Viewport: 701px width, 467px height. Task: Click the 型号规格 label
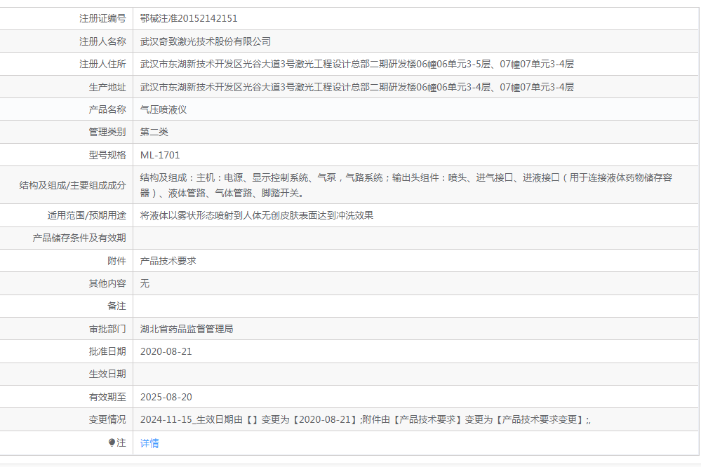tap(107, 155)
